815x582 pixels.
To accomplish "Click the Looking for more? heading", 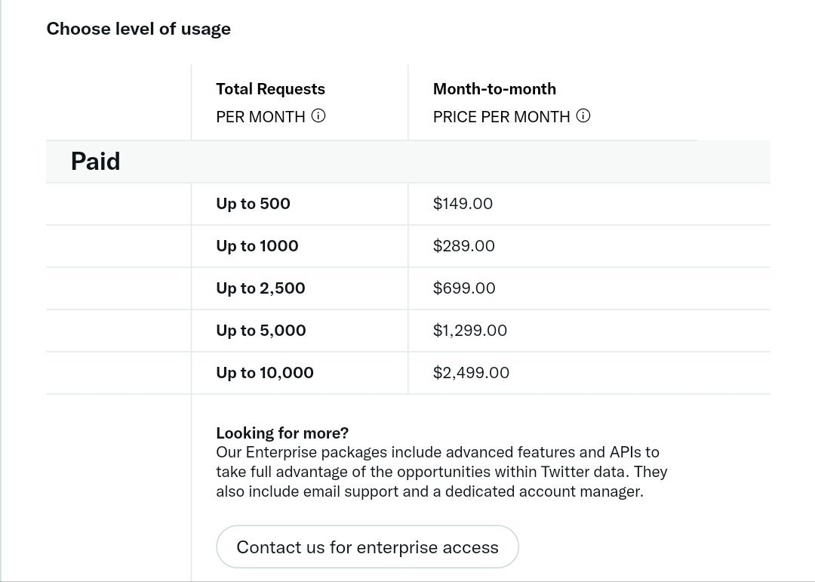I will click(x=282, y=433).
